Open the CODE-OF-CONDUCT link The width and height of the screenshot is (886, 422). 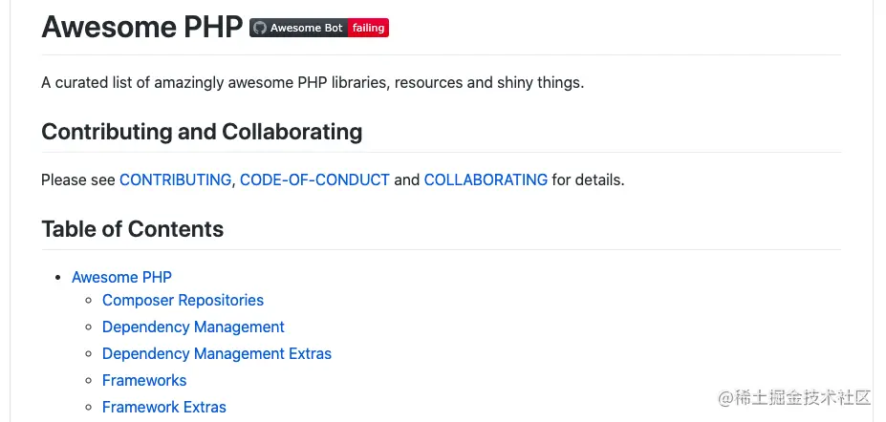click(314, 179)
